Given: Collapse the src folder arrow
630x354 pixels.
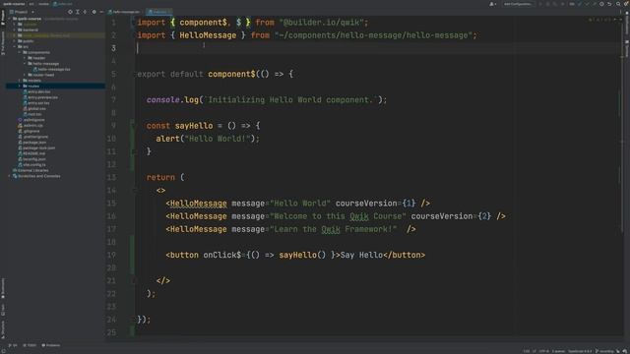Looking at the screenshot, I should coord(15,46).
